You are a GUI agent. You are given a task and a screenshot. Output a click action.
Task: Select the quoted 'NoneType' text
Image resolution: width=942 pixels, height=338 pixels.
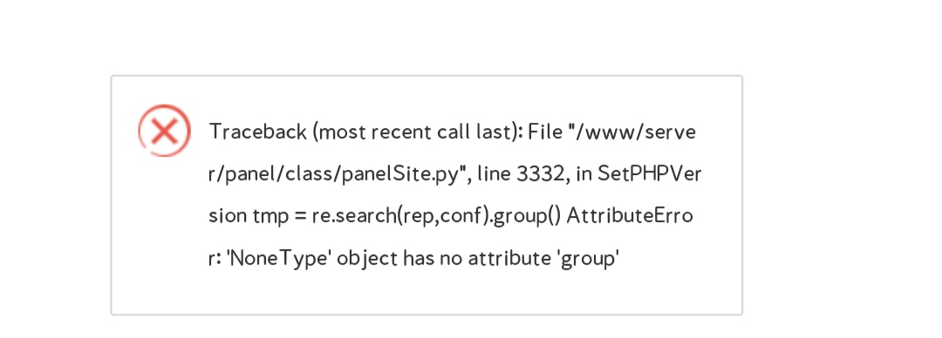(279, 258)
